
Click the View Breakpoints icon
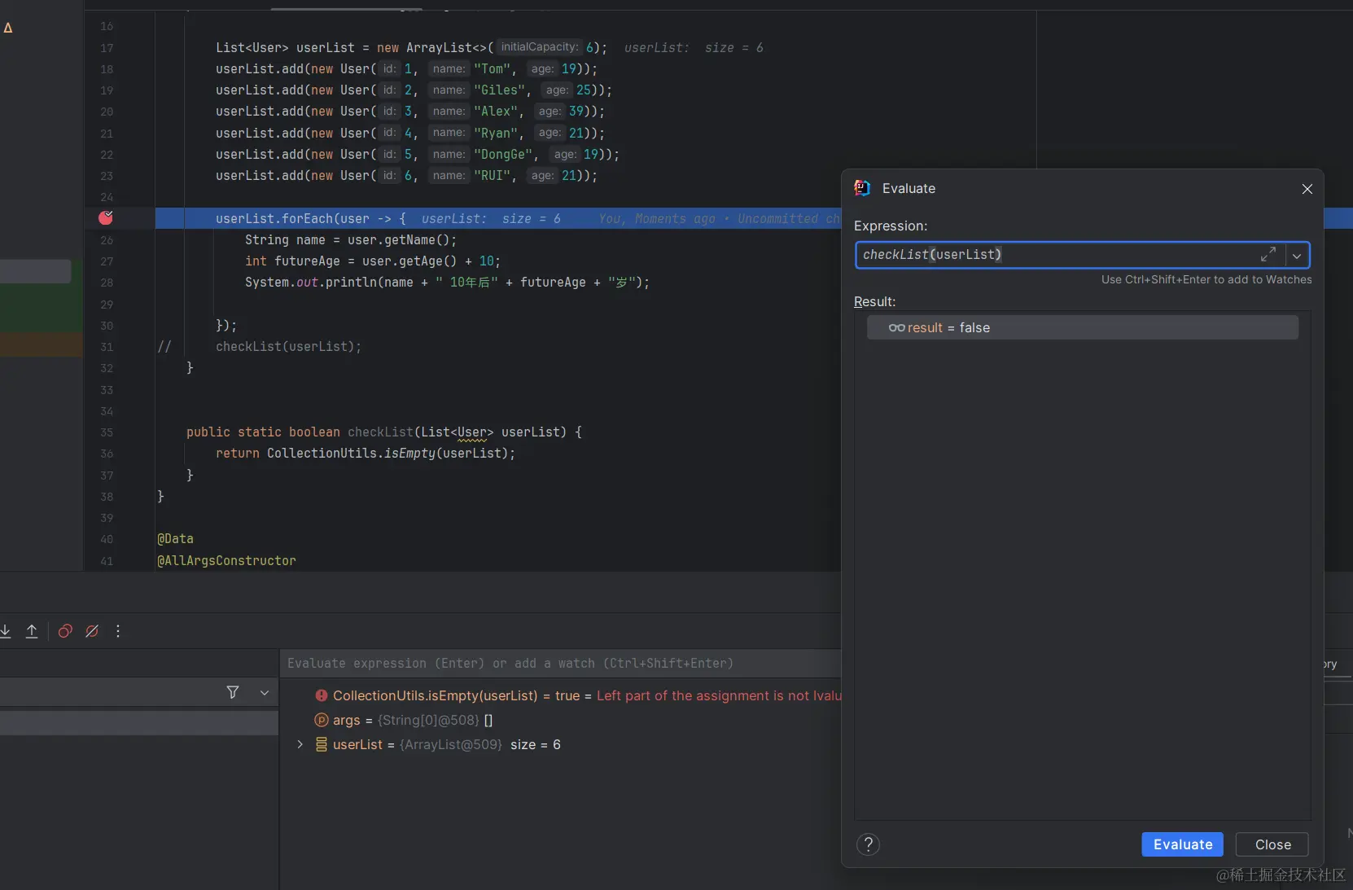coord(66,631)
